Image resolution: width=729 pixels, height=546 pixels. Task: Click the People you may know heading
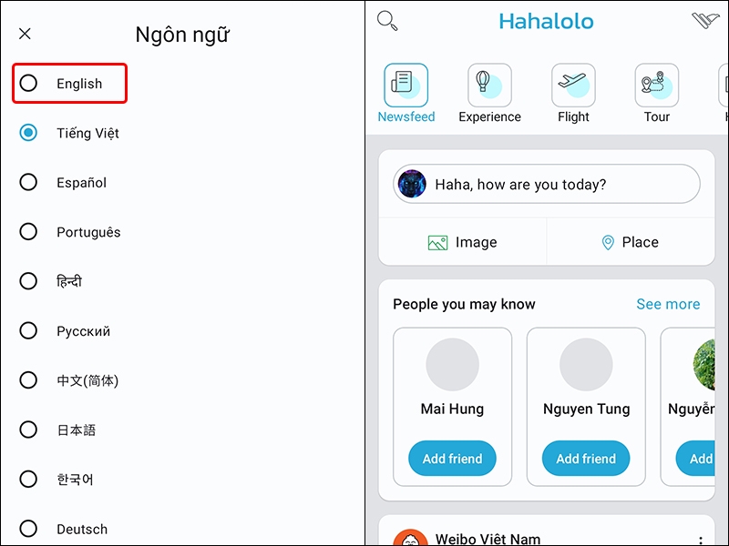[464, 304]
